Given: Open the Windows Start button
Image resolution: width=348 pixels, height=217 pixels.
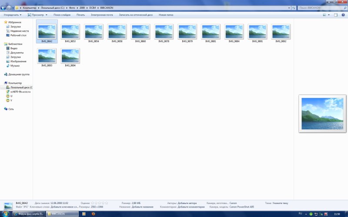Looking at the screenshot, I should coord(5,214).
